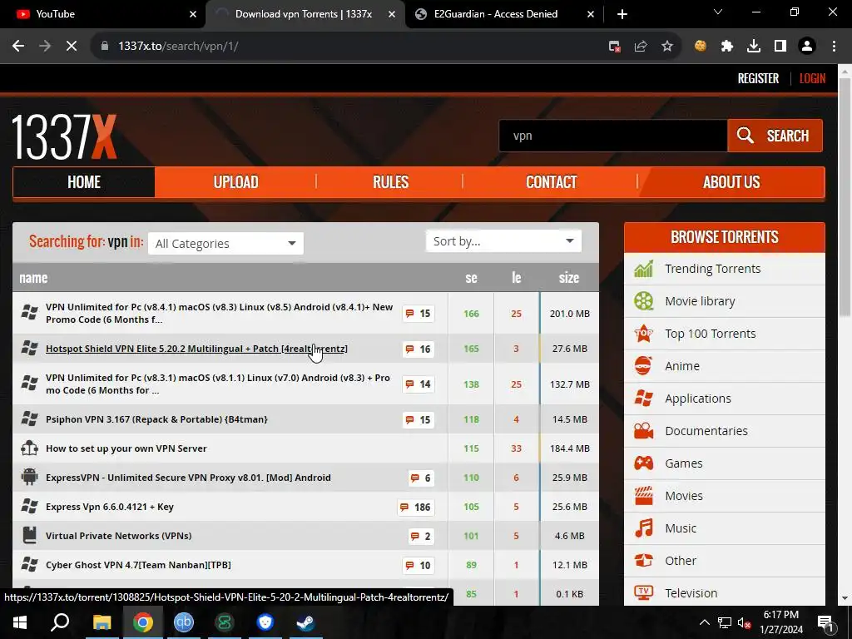Open Express Vpn 6.6.0.4121 + Key link
852x639 pixels.
[x=110, y=507]
